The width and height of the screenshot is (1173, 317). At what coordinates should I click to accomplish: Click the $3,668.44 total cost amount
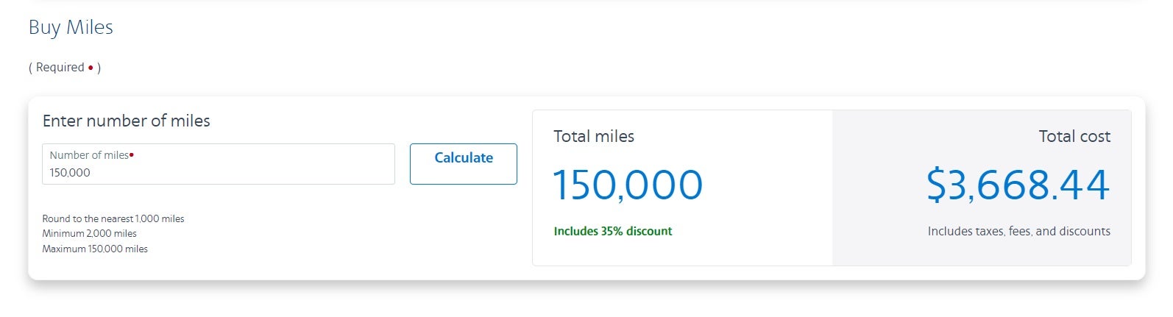[1018, 185]
